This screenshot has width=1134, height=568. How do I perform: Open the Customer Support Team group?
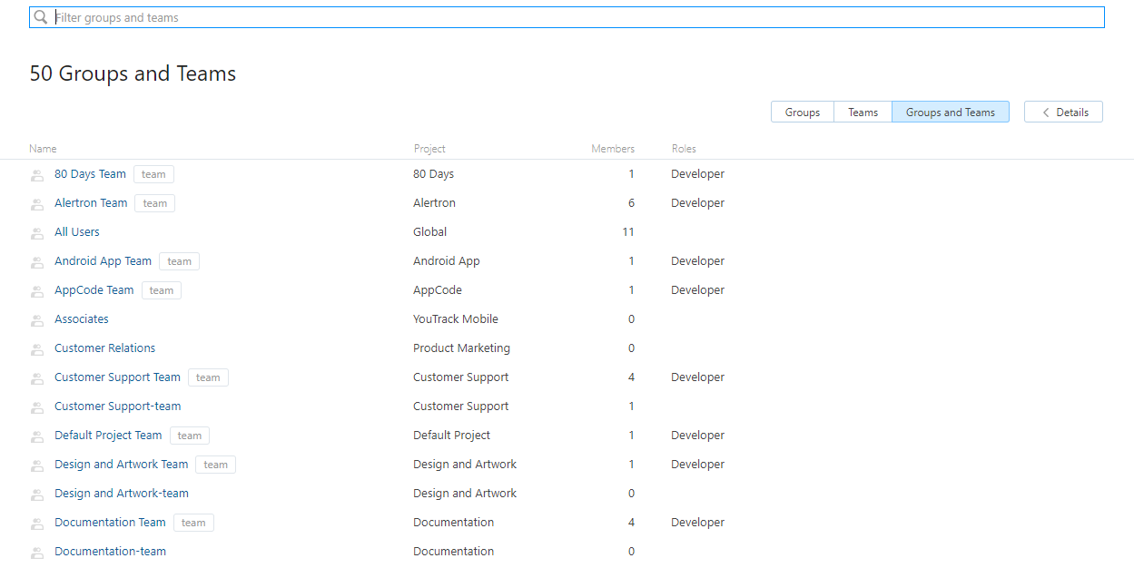[117, 377]
